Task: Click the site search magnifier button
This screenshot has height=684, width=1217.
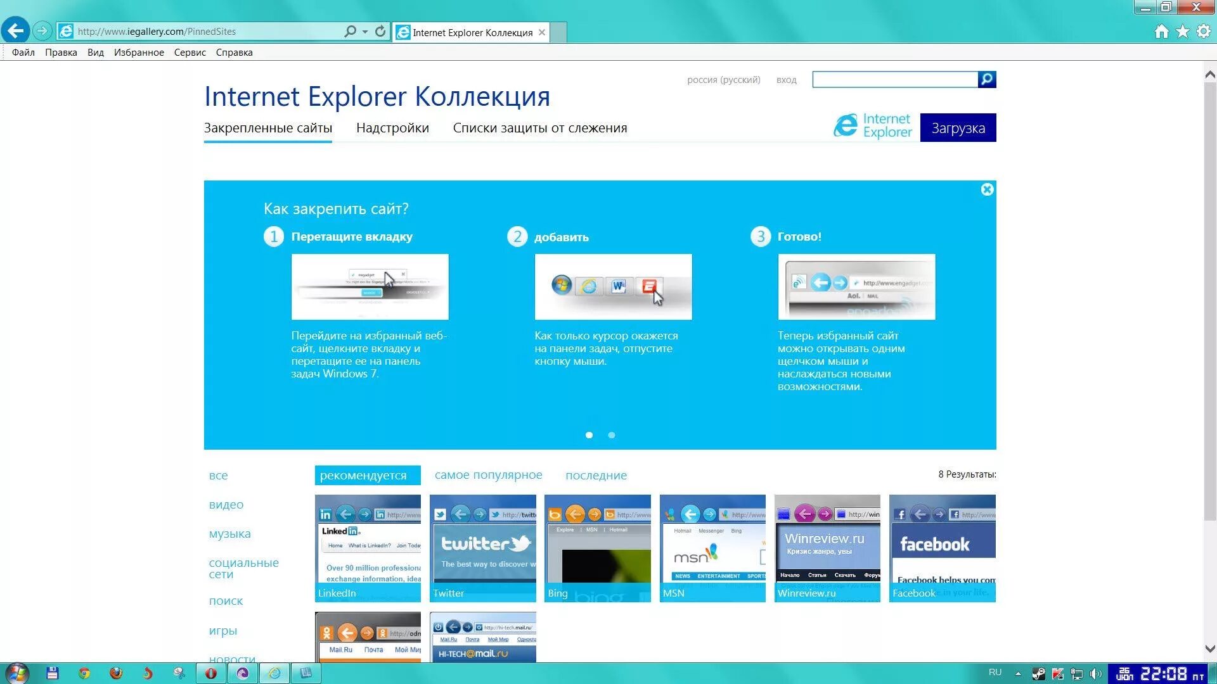Action: pyautogui.click(x=987, y=79)
